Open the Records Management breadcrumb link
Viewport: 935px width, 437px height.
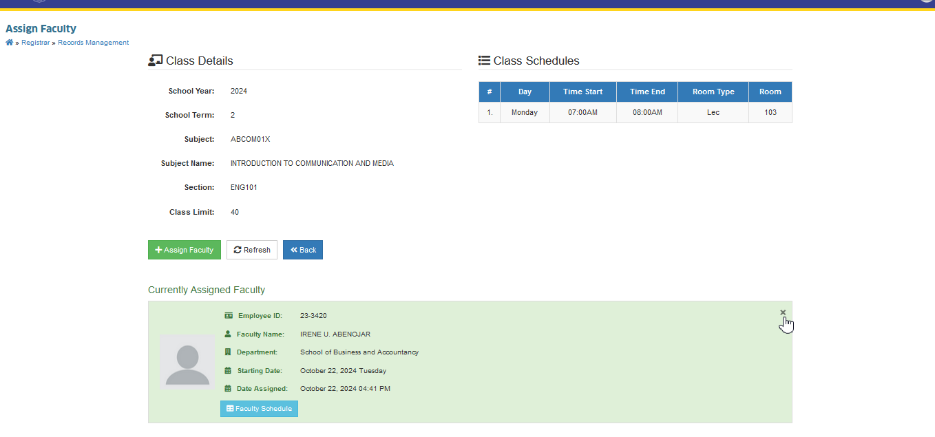pyautogui.click(x=93, y=43)
